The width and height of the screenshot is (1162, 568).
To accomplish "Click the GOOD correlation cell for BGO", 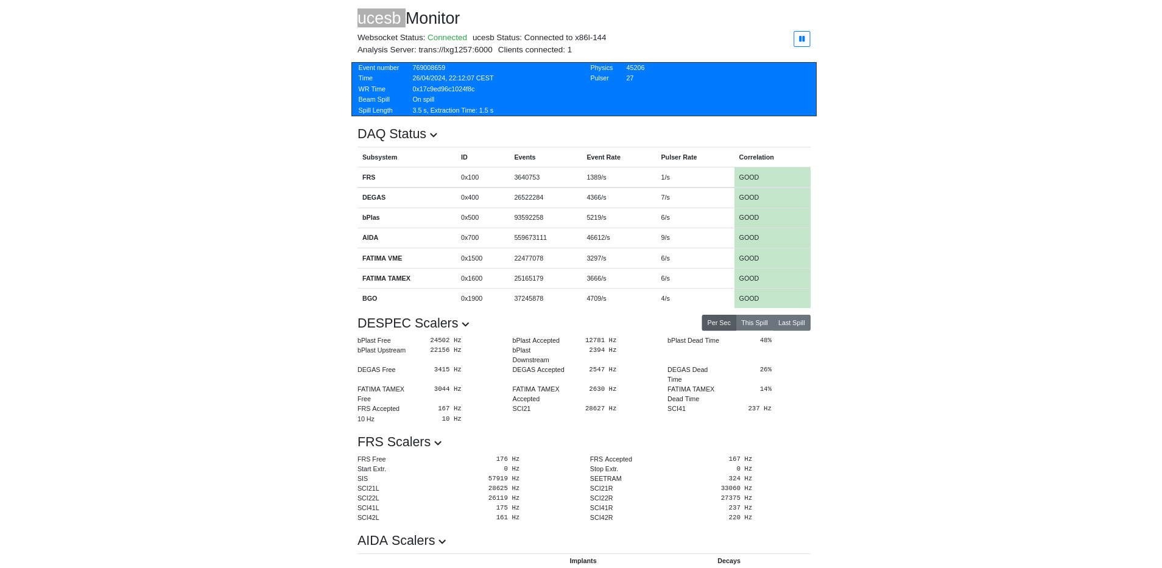I will 772,298.
